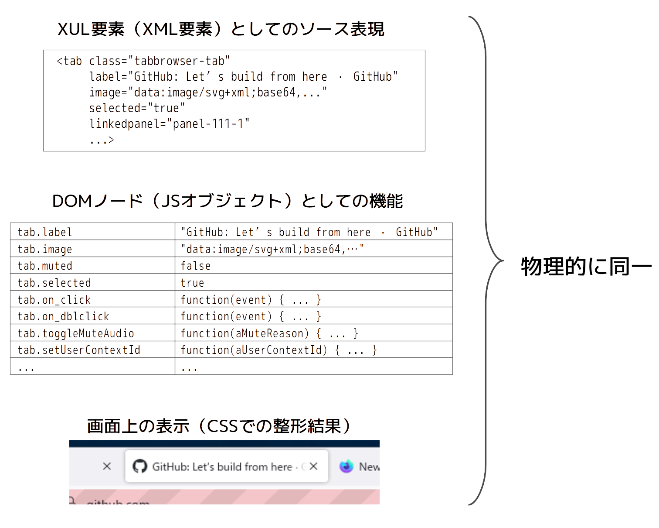Click the value 'false' in tab.muted row
This screenshot has width=659, height=528.
point(196,266)
